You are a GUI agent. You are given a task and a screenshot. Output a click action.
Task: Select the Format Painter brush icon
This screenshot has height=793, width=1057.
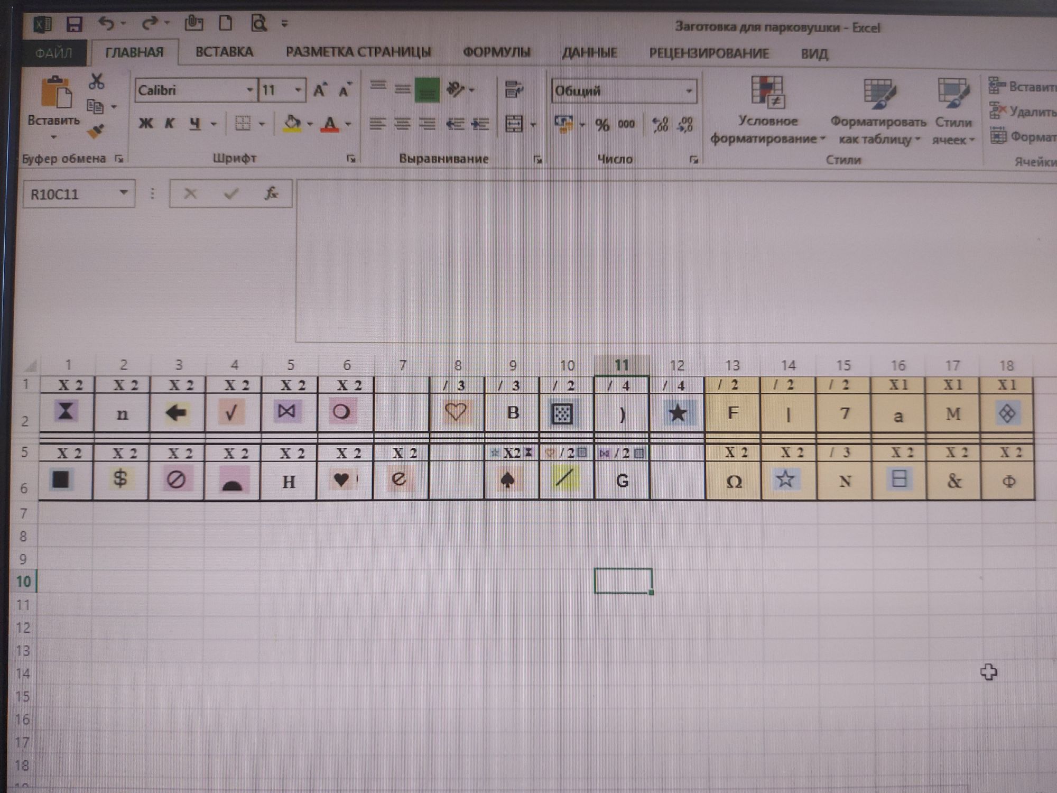(x=96, y=131)
